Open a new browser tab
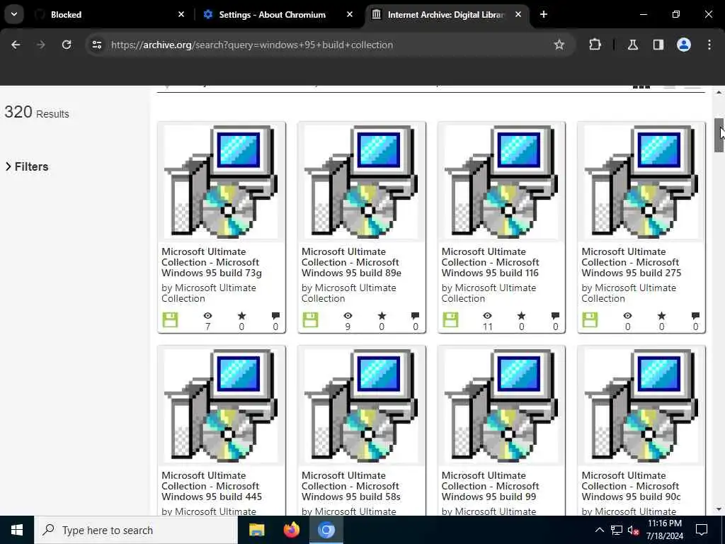This screenshot has height=544, width=725. 544,14
